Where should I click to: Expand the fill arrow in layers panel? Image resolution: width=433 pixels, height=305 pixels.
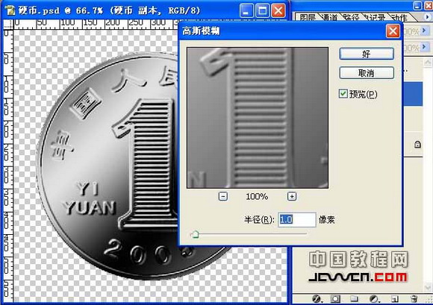[x=425, y=46]
